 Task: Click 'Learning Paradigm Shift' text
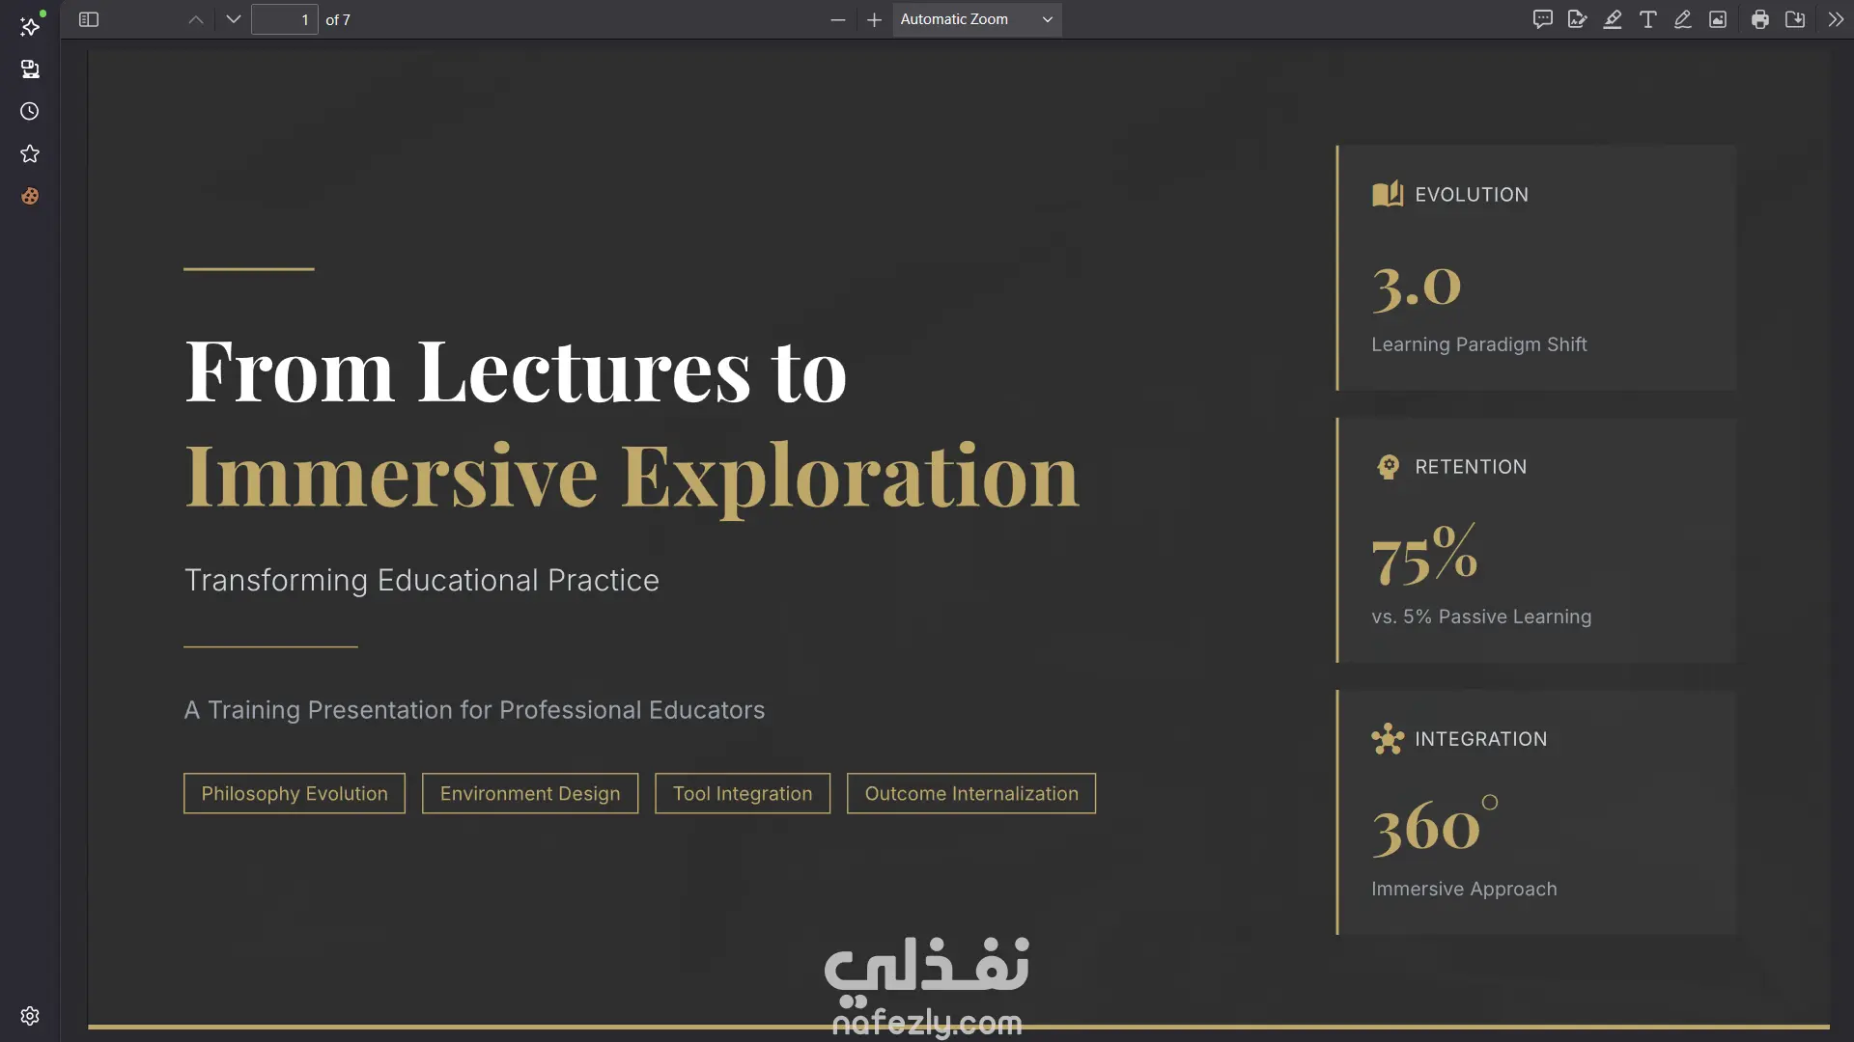pyautogui.click(x=1478, y=344)
